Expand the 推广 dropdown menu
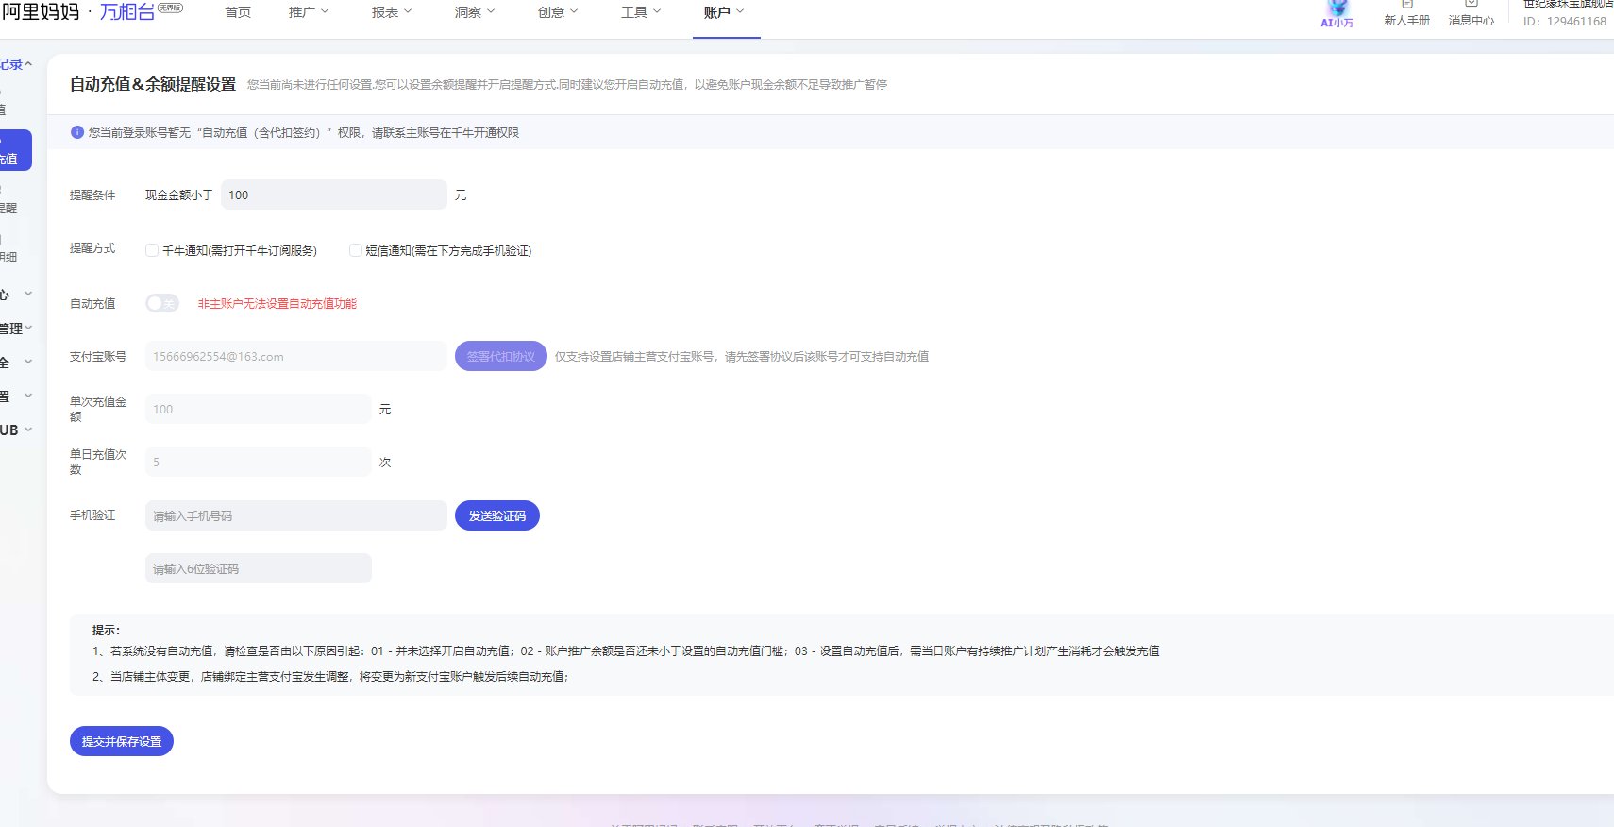The height and width of the screenshot is (827, 1614). click(x=309, y=12)
